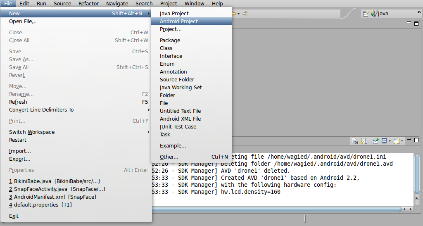423x226 pixels.
Task: Open the Edit menu
Action: tap(24, 3)
